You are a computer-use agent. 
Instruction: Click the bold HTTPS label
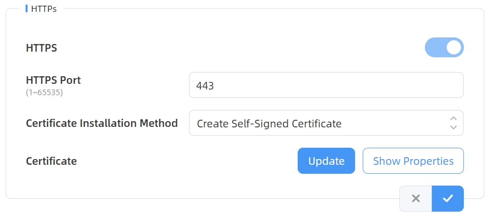tap(42, 48)
